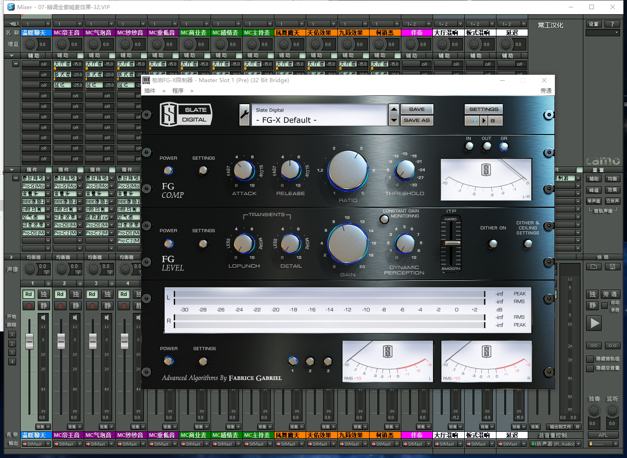Viewport: 627px width, 458px height.
Task: Arm record on channel 1
Action: coord(29,306)
